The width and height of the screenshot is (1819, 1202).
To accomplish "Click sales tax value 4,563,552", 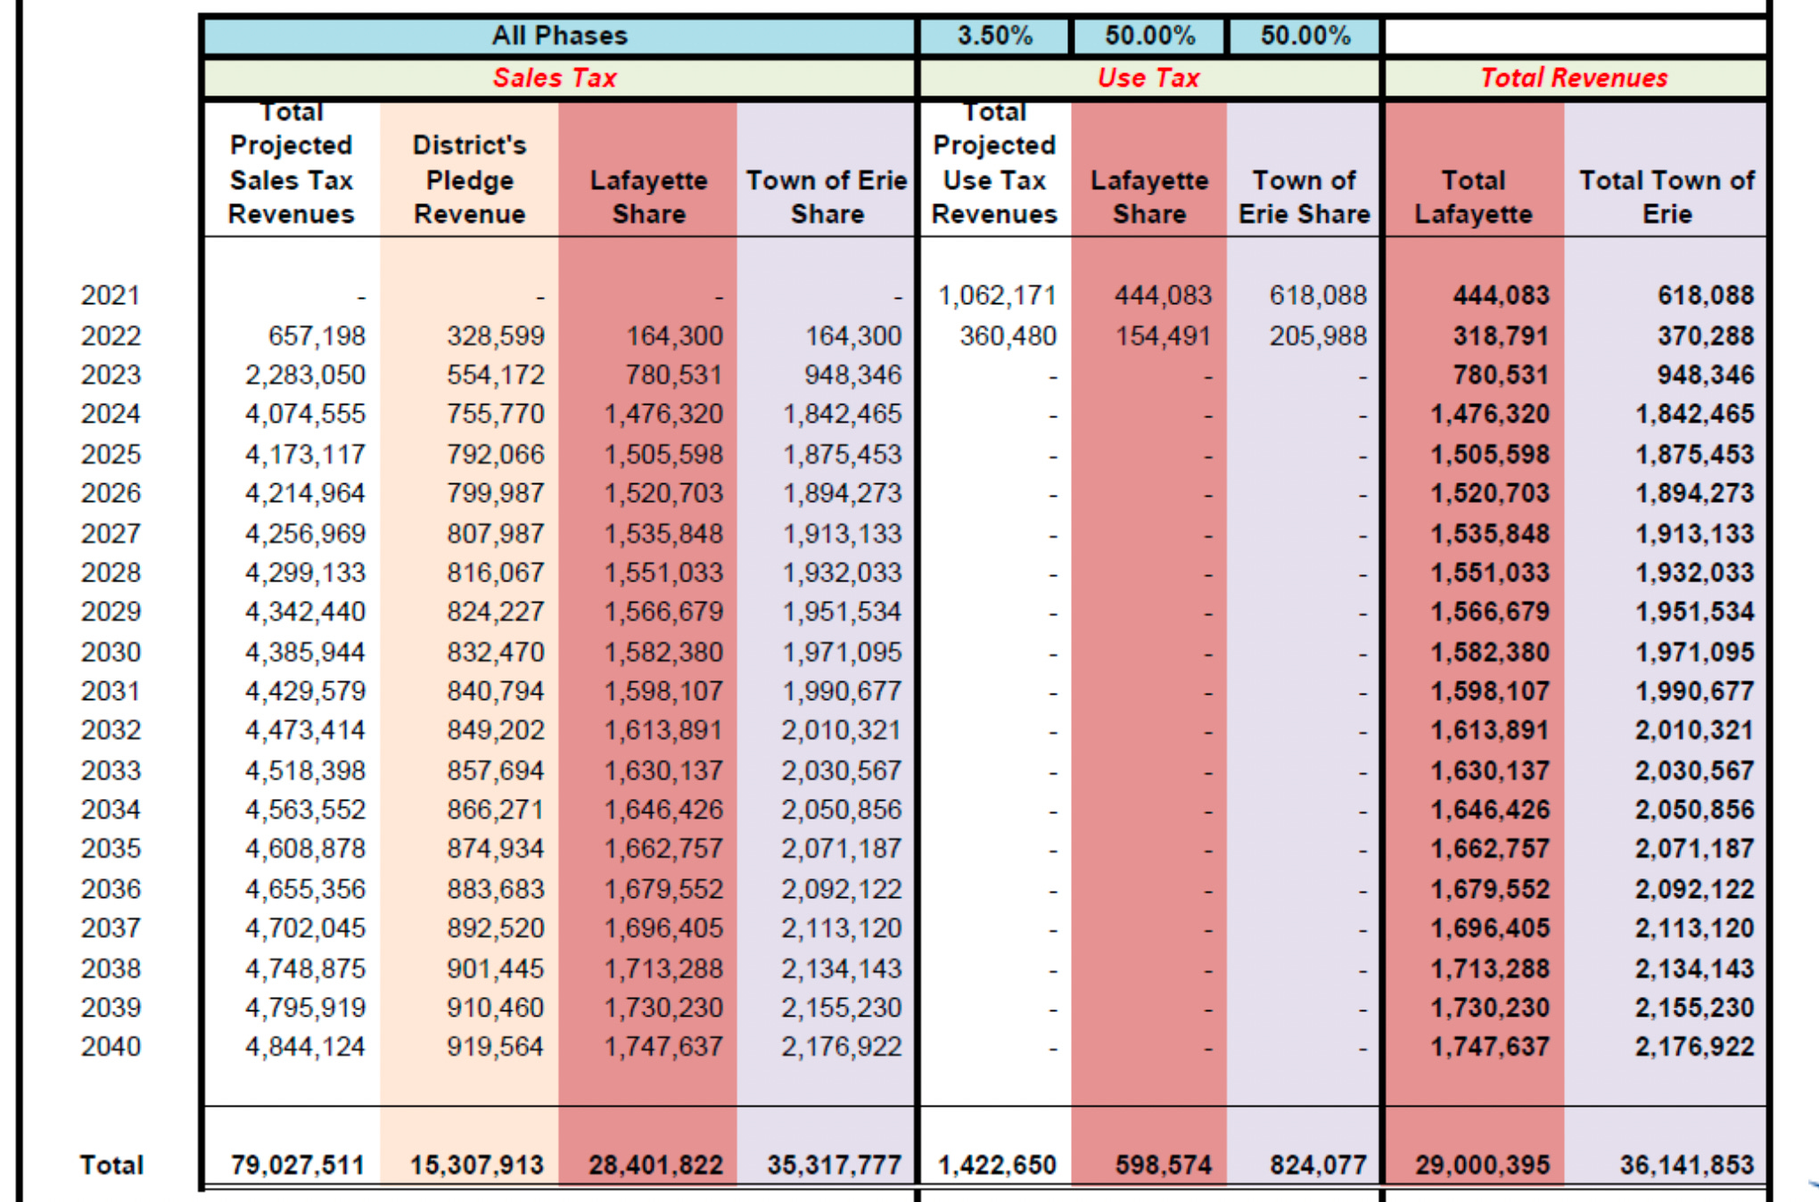I will point(305,811).
